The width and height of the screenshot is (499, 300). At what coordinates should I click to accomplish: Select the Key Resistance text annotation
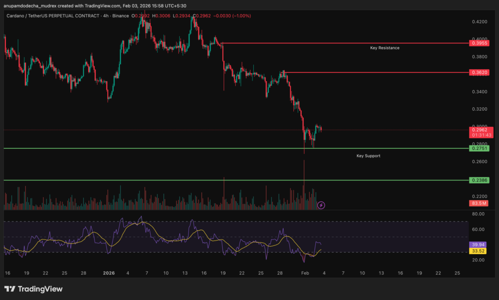384,48
